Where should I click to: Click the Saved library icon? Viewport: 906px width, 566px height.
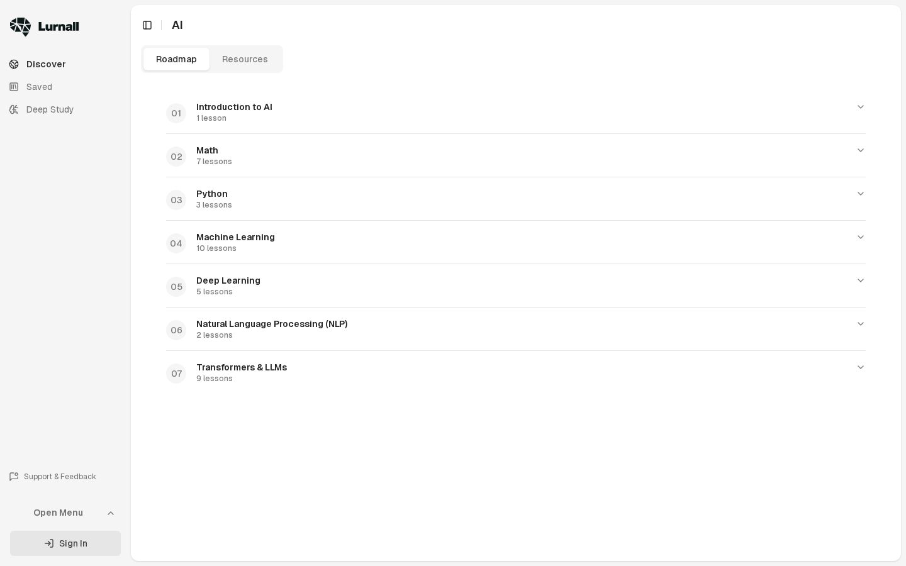coord(14,87)
